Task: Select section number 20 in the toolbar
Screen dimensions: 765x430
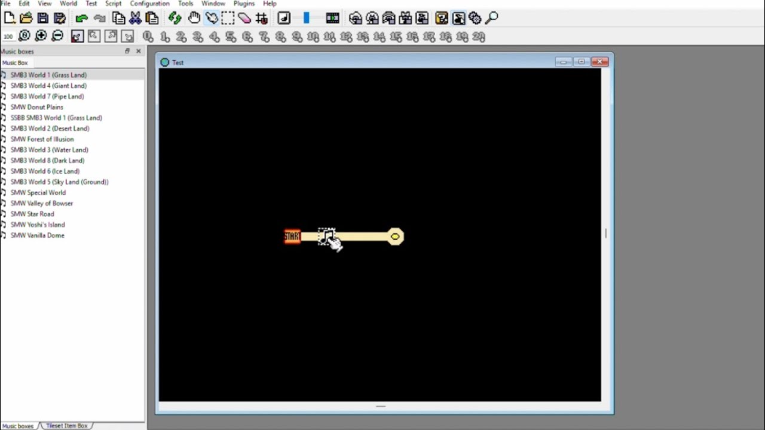Action: click(479, 36)
